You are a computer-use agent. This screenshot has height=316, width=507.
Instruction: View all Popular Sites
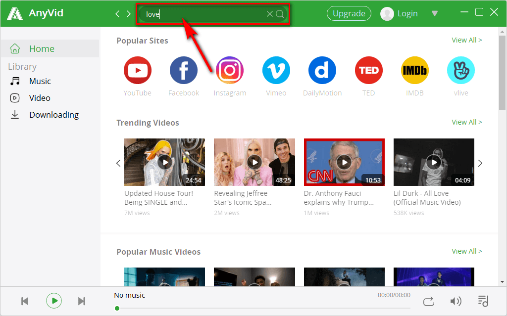tap(466, 40)
